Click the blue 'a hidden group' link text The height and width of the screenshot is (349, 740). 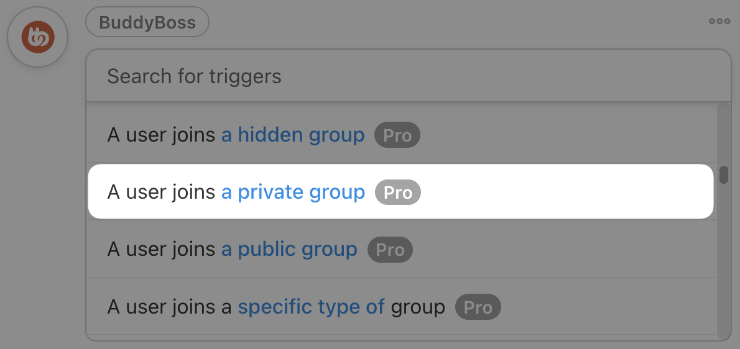pos(293,135)
